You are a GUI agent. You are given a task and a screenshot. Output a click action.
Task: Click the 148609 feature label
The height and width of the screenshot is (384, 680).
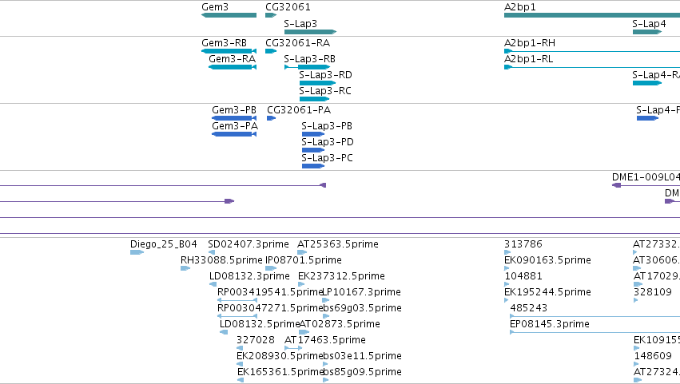(653, 356)
